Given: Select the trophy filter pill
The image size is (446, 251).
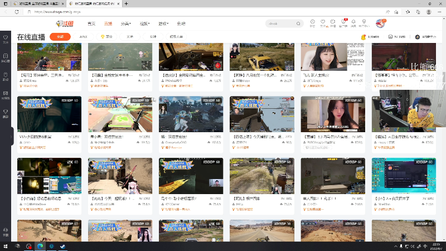Looking at the screenshot, I should [106, 37].
